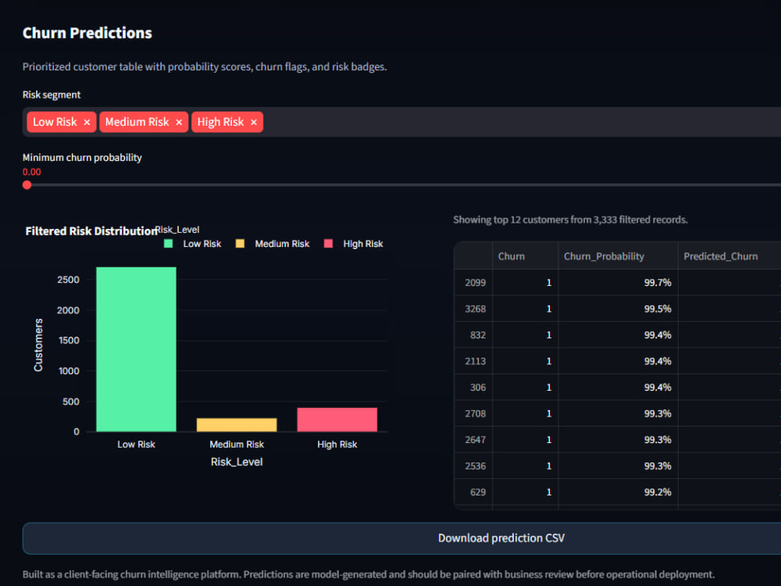781x586 pixels.
Task: Sort by the Churn column header
Action: click(525, 256)
